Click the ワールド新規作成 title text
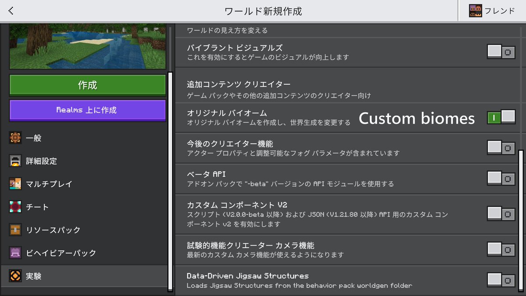 [x=263, y=11]
